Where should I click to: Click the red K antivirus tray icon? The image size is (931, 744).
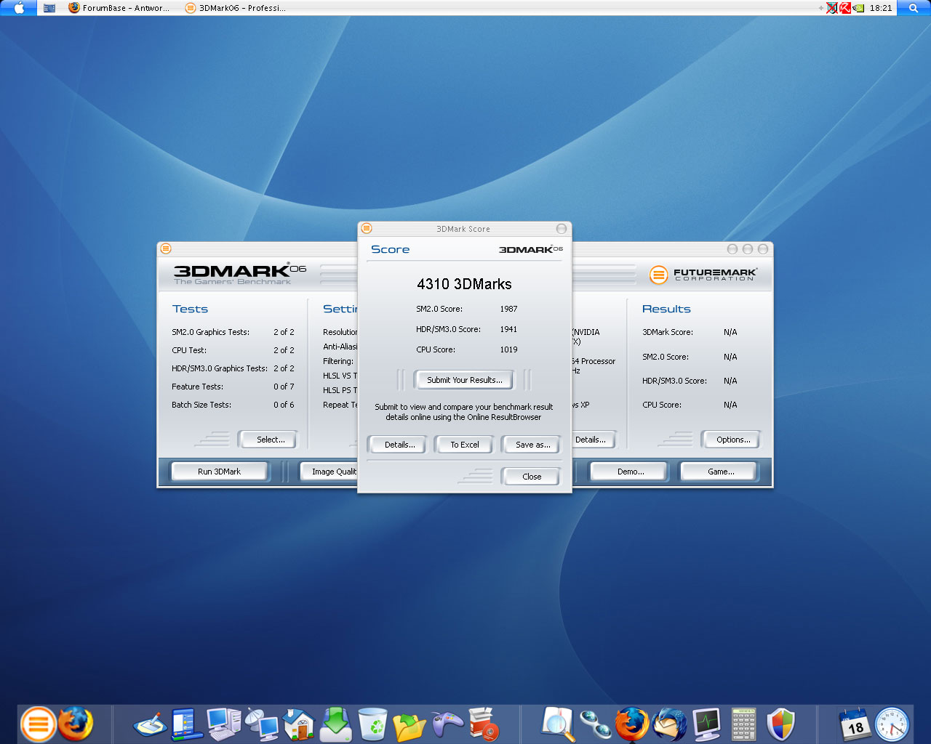(x=845, y=8)
